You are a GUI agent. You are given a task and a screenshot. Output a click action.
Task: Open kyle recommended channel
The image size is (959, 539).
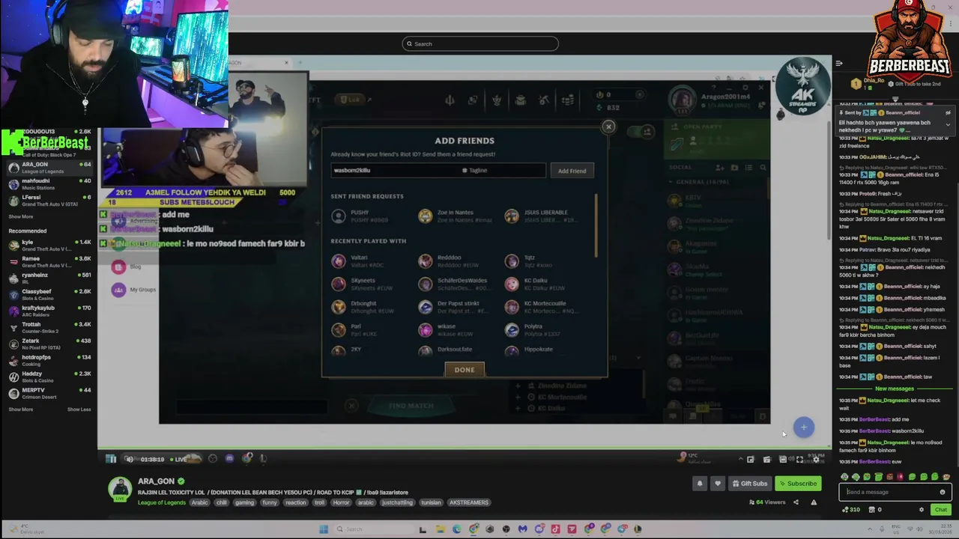(x=49, y=246)
